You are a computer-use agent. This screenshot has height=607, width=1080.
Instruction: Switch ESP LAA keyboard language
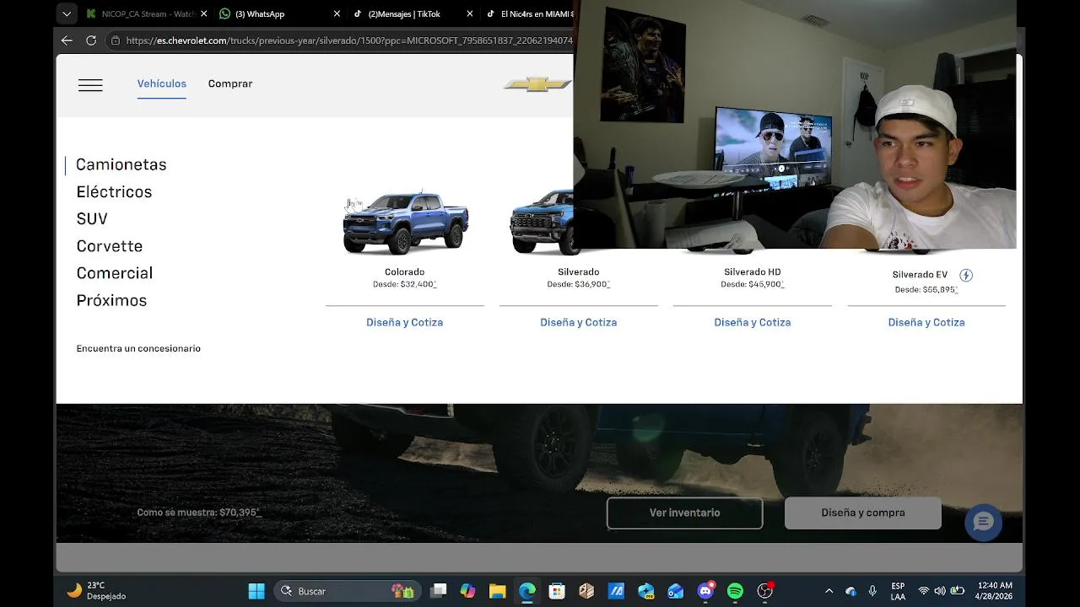[x=899, y=591]
